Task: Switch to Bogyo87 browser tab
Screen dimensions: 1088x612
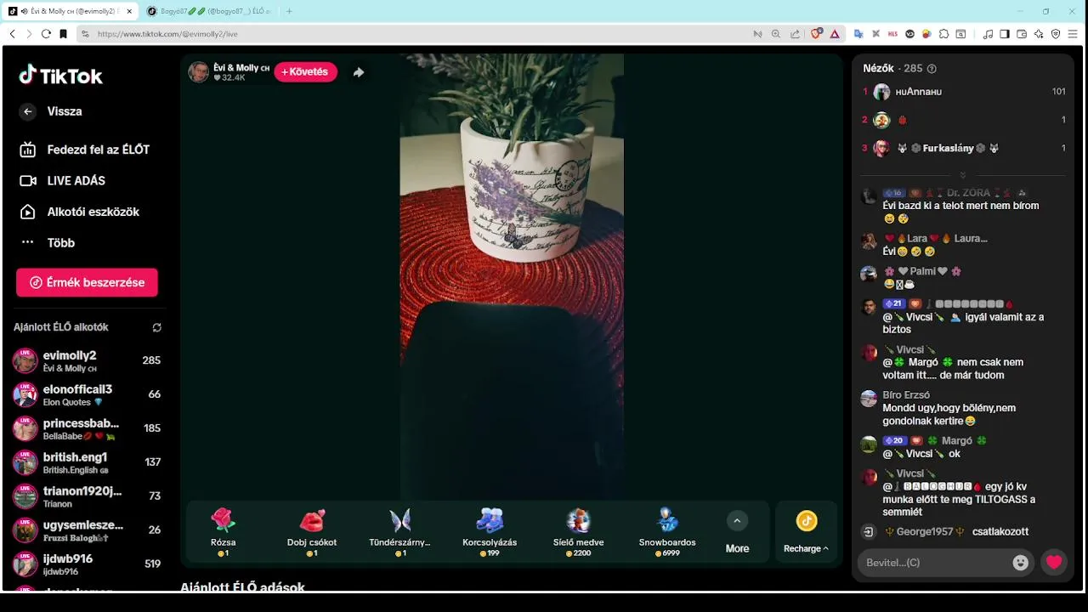Action: pyautogui.click(x=209, y=11)
